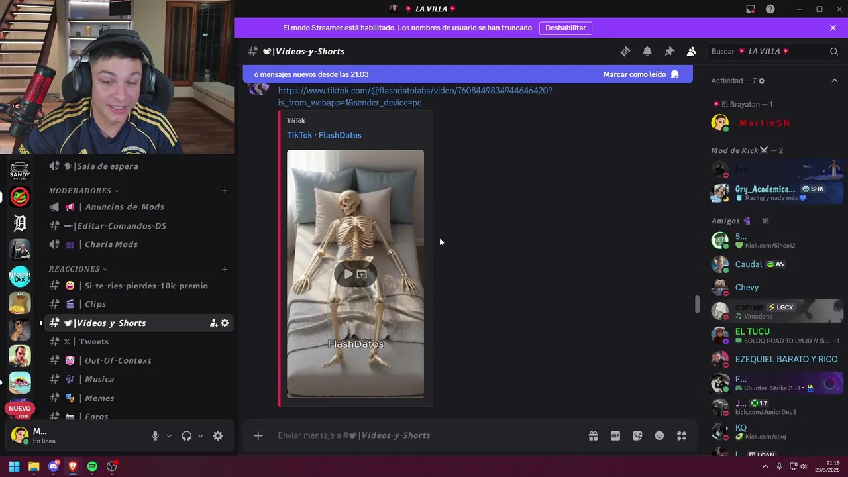848x477 pixels.
Task: Open Spotify from the taskbar
Action: (x=92, y=466)
